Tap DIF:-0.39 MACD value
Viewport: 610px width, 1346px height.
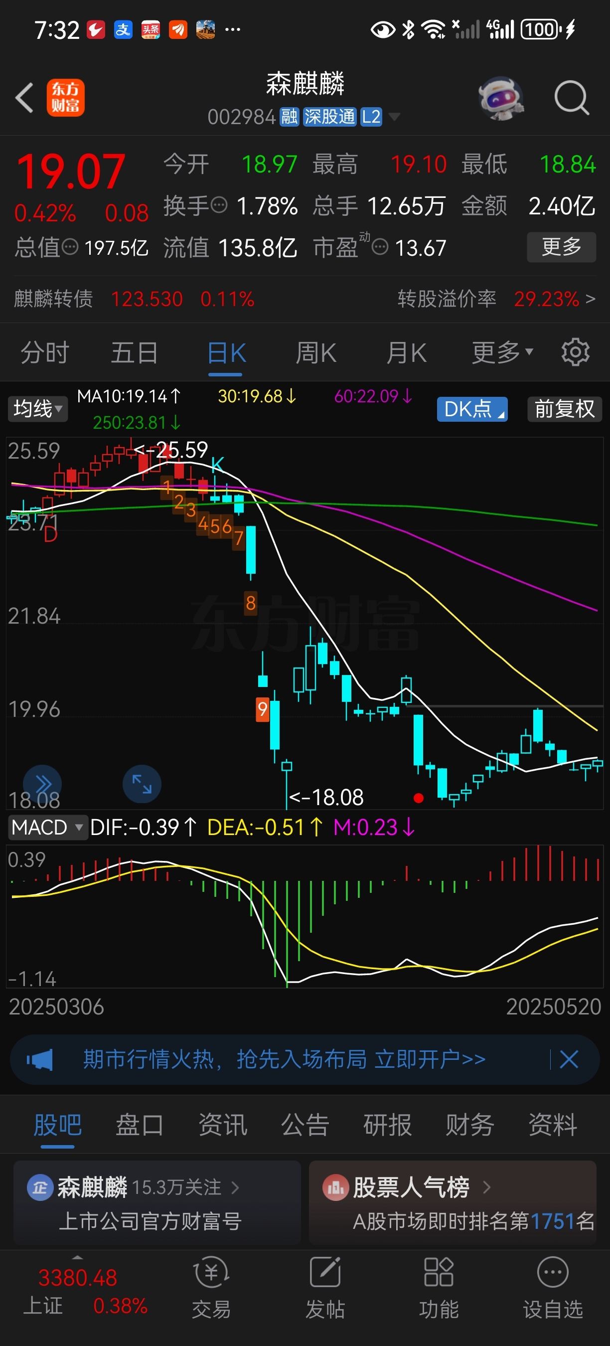pyautogui.click(x=144, y=827)
